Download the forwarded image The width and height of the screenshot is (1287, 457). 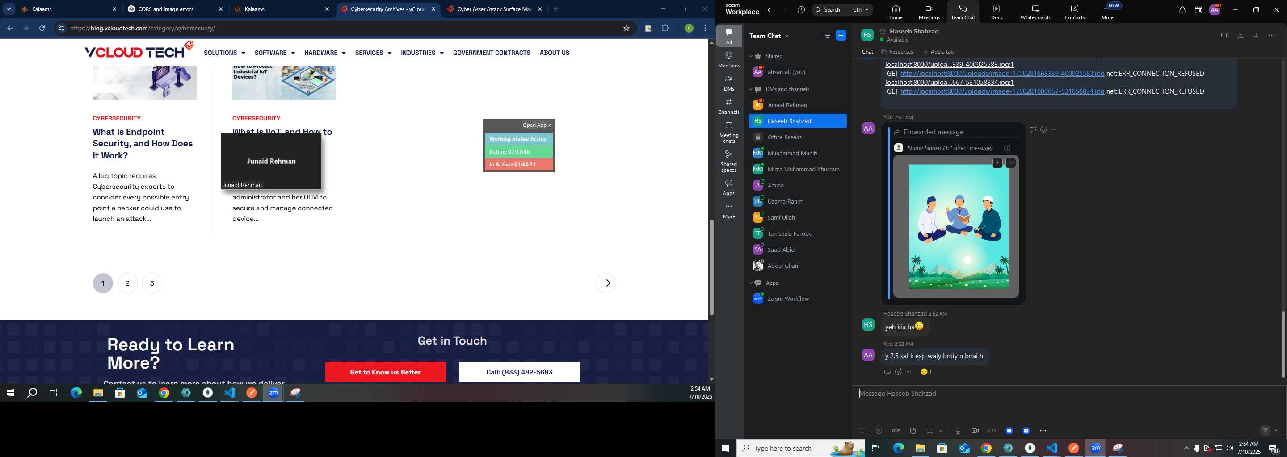click(x=997, y=163)
